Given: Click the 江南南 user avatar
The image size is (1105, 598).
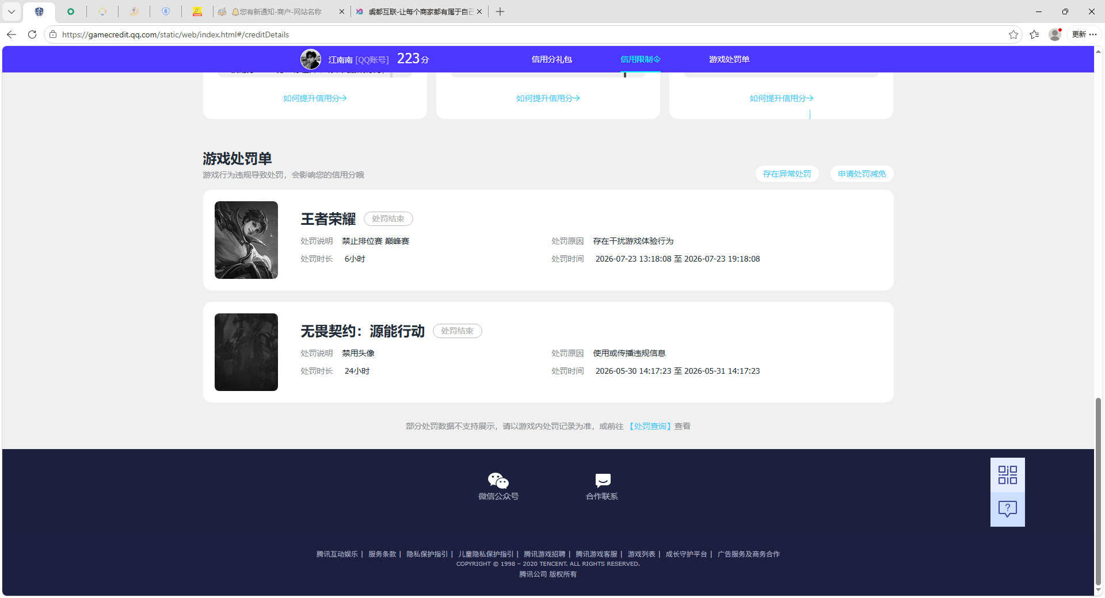Looking at the screenshot, I should [x=311, y=59].
